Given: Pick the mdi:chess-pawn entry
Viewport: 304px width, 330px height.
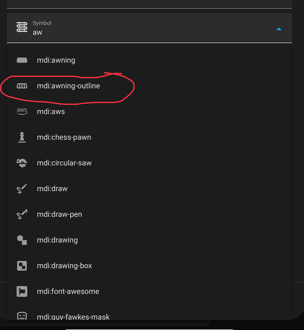Looking at the screenshot, I should (64, 137).
